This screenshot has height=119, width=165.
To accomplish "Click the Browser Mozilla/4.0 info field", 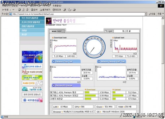I will (73, 112).
